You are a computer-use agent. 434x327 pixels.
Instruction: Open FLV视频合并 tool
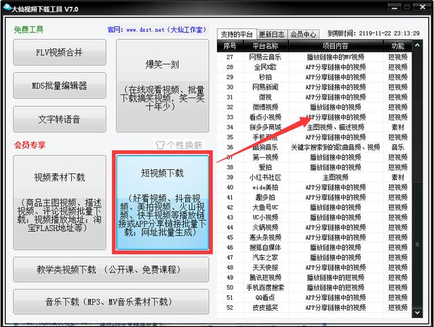[x=60, y=52]
